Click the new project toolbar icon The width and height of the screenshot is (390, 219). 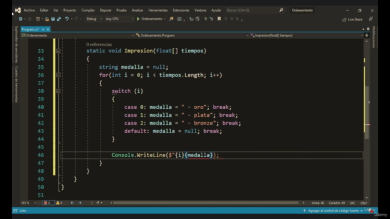(x=38, y=19)
